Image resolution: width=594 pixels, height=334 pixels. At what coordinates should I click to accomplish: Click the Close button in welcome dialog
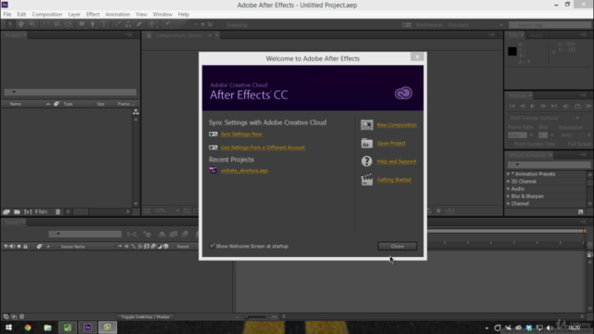tap(397, 246)
